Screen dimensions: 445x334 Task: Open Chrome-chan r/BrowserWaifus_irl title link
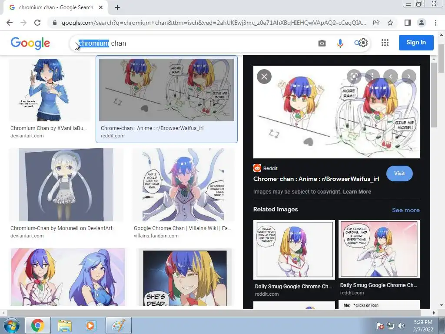tap(316, 179)
